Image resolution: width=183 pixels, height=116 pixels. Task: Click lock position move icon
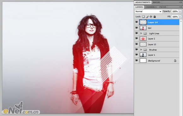click(x=151, y=17)
